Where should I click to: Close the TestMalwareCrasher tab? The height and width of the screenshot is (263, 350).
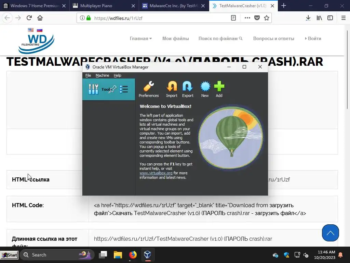pos(272,6)
